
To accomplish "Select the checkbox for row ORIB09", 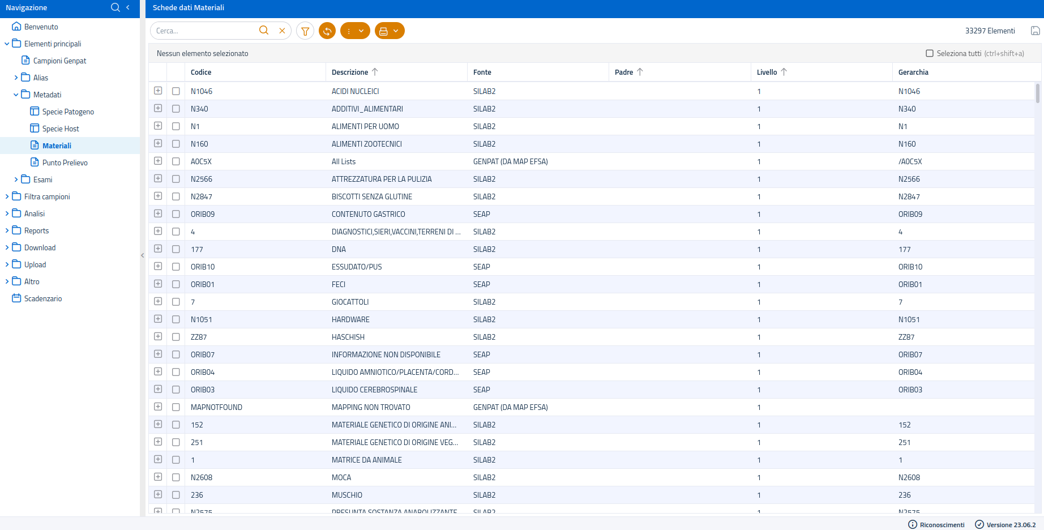I will click(x=176, y=214).
